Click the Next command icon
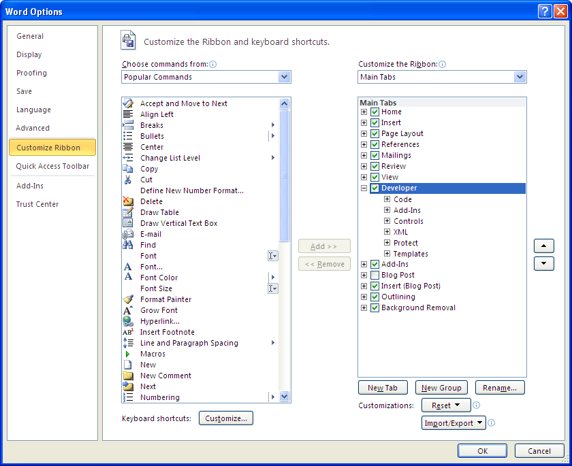Image resolution: width=572 pixels, height=466 pixels. [x=128, y=386]
